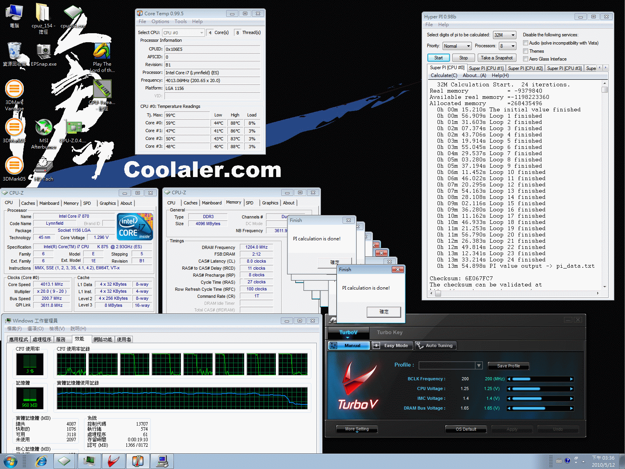Toggle Audio service checkbox in Hyper PI

tap(525, 43)
